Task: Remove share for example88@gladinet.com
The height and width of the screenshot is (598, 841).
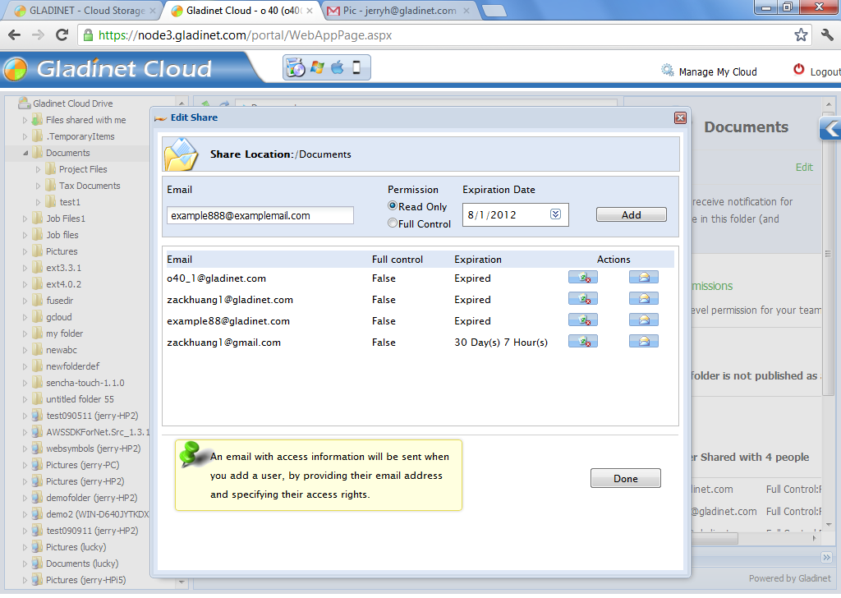Action: 583,320
